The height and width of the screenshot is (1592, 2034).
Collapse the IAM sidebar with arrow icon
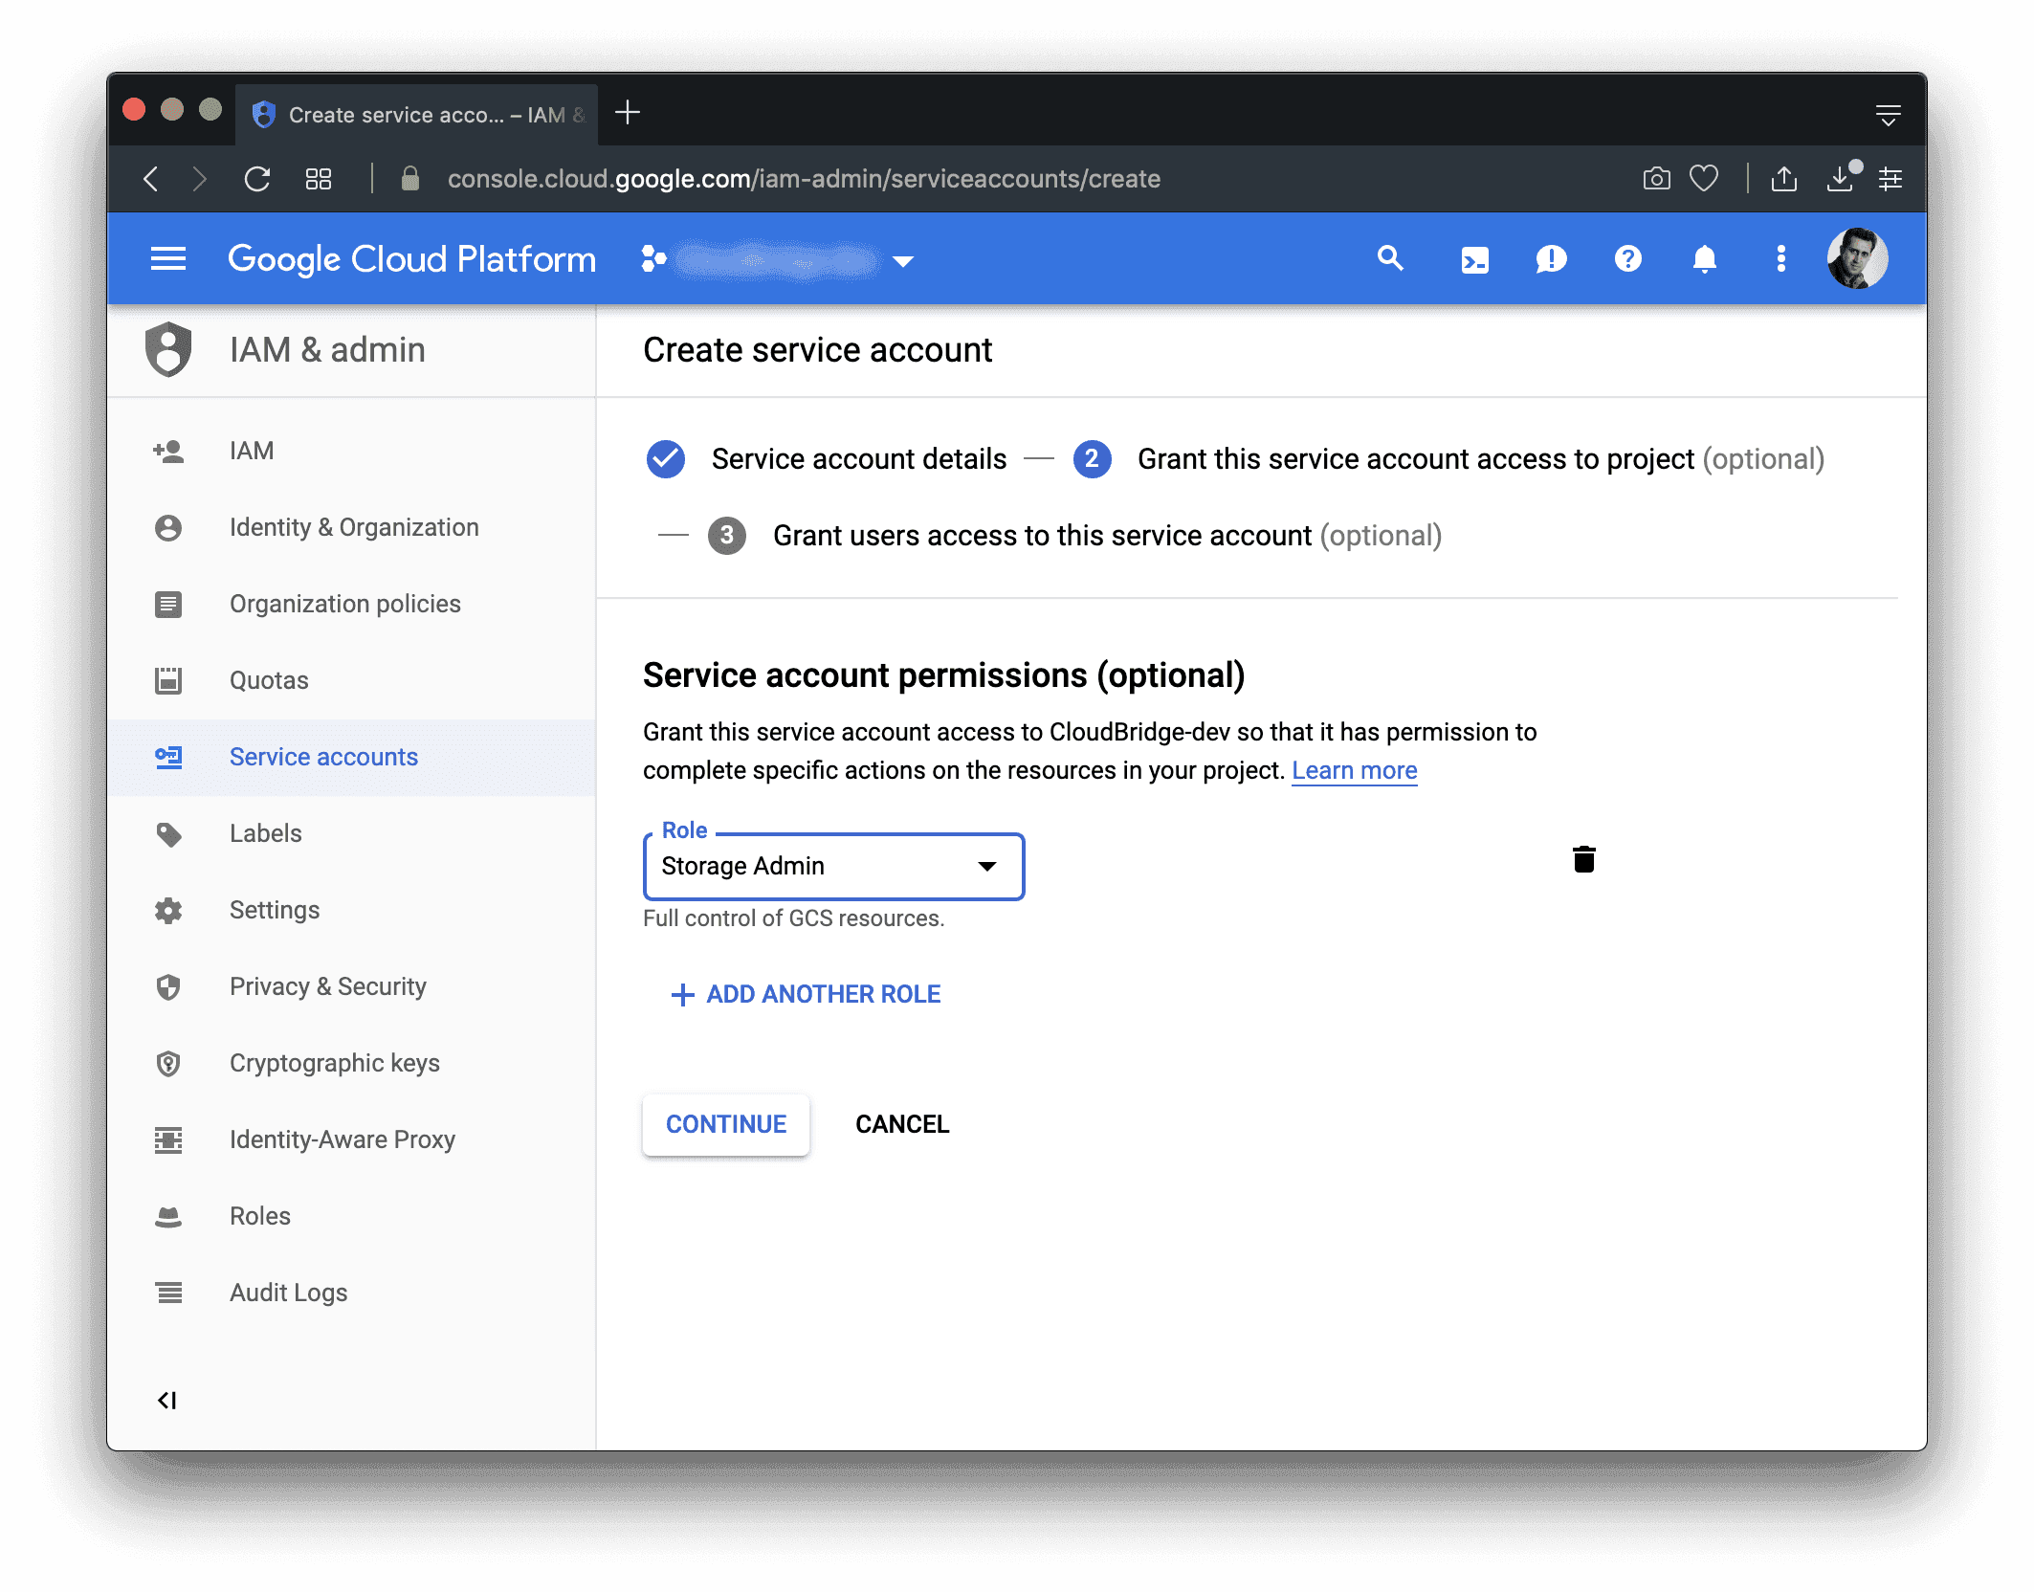tap(167, 1401)
